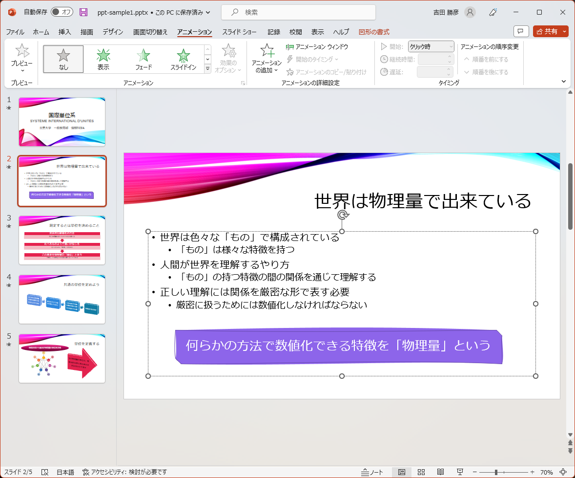Choose the 表示 (Appear) animation

103,59
